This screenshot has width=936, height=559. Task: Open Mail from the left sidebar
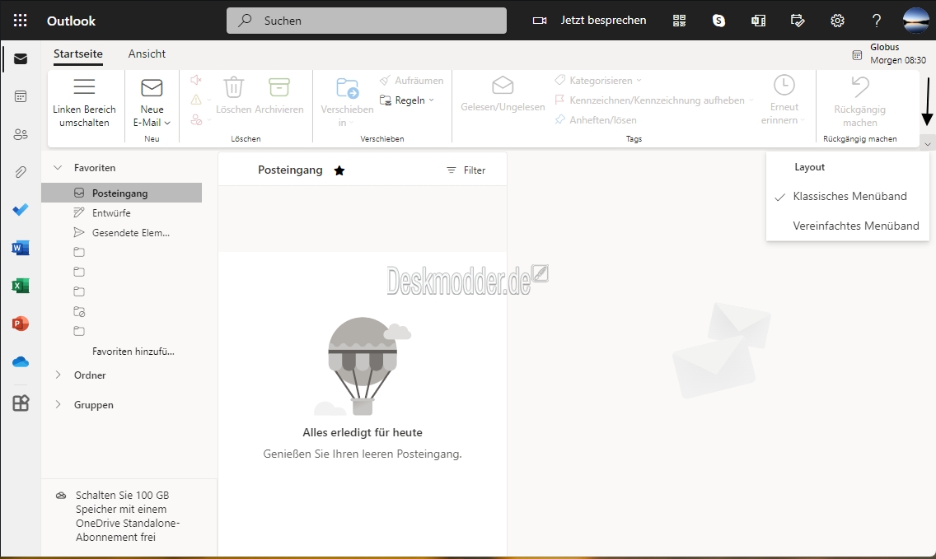21,58
